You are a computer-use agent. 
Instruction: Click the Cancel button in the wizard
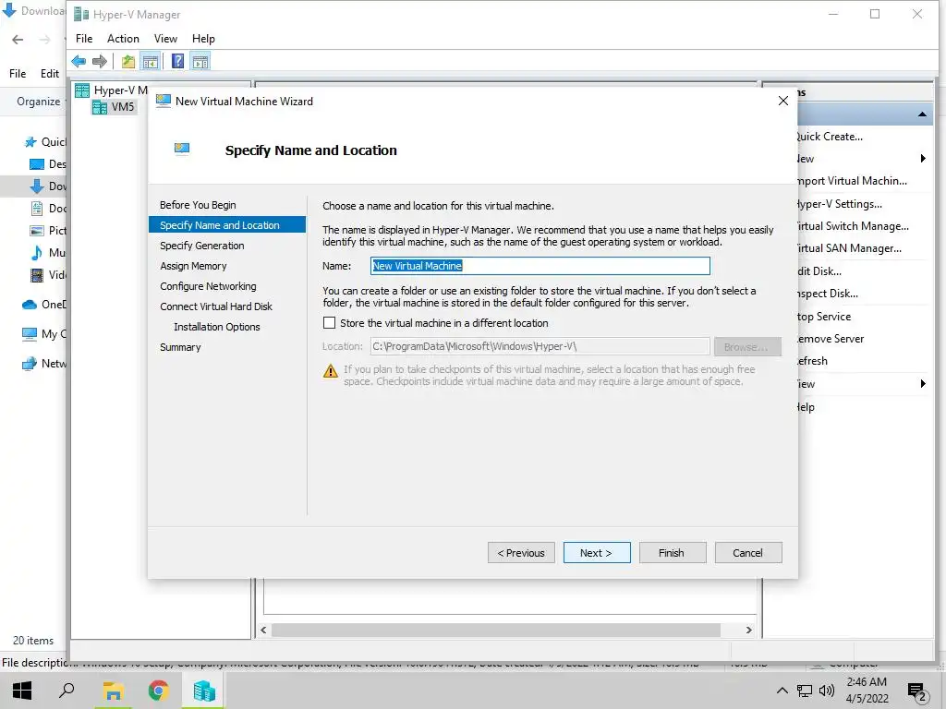(x=748, y=553)
